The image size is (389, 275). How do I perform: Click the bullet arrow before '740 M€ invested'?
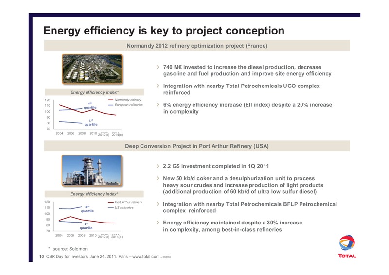(158, 67)
